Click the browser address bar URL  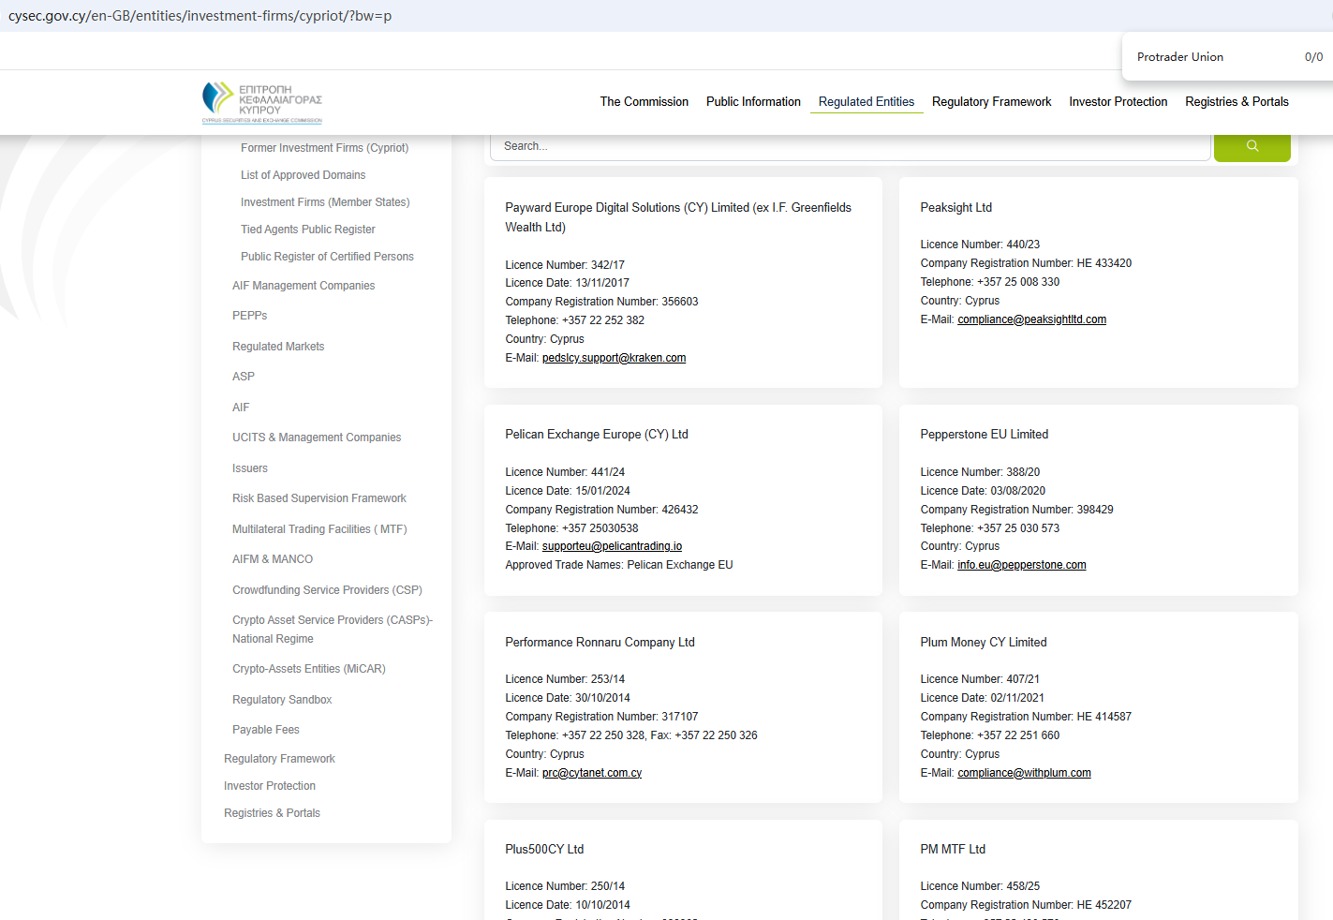pyautogui.click(x=200, y=16)
